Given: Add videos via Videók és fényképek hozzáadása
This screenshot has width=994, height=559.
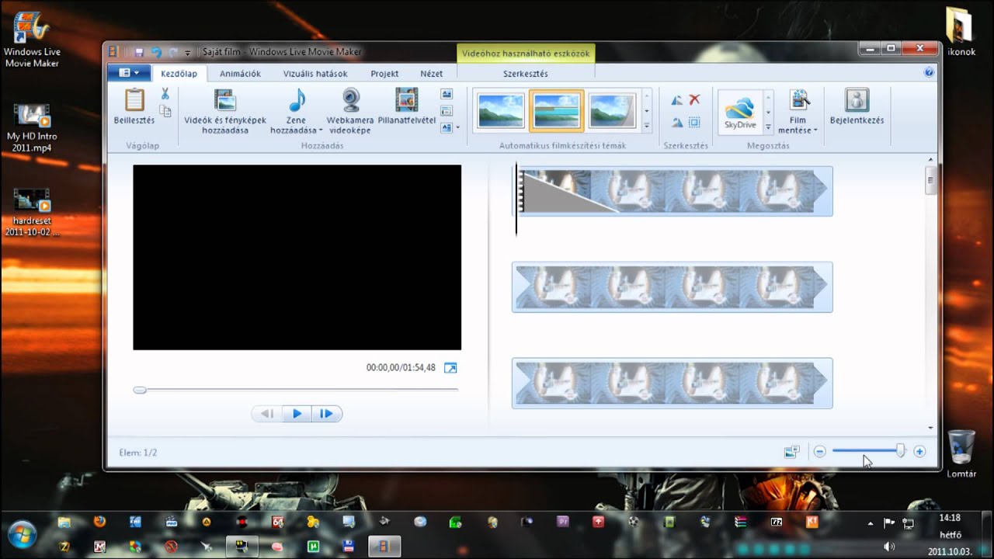Looking at the screenshot, I should (225, 111).
